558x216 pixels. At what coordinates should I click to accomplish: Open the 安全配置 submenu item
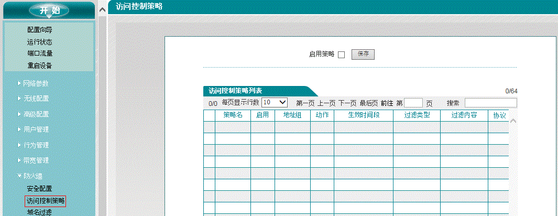[39, 189]
